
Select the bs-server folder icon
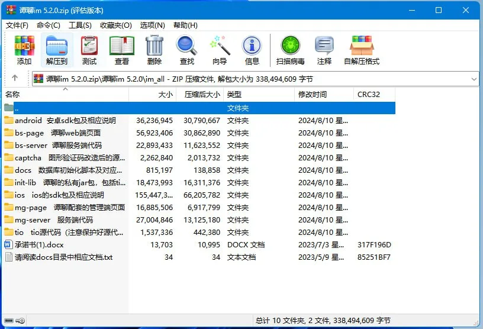(9, 145)
